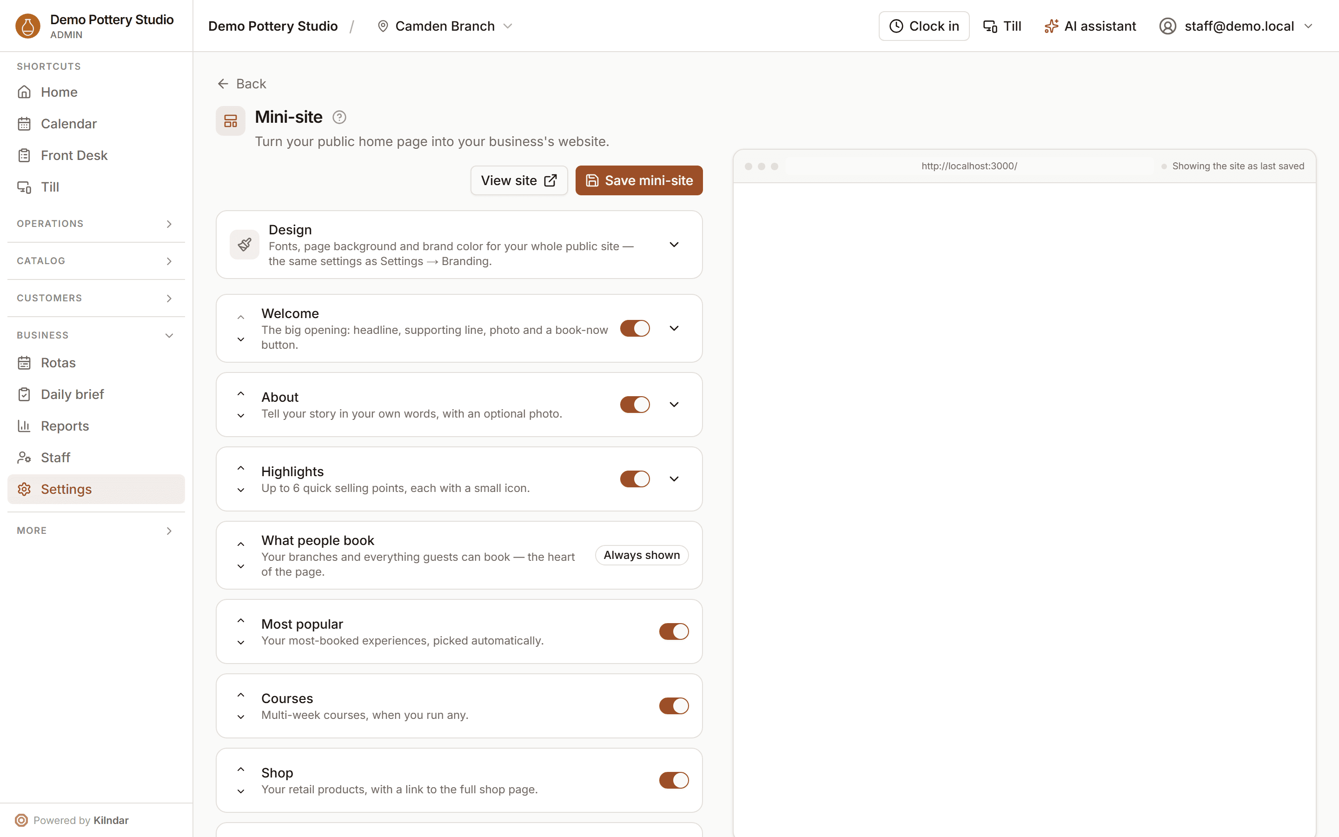Open the Calendar page
Viewport: 1339px width, 837px height.
[96, 123]
